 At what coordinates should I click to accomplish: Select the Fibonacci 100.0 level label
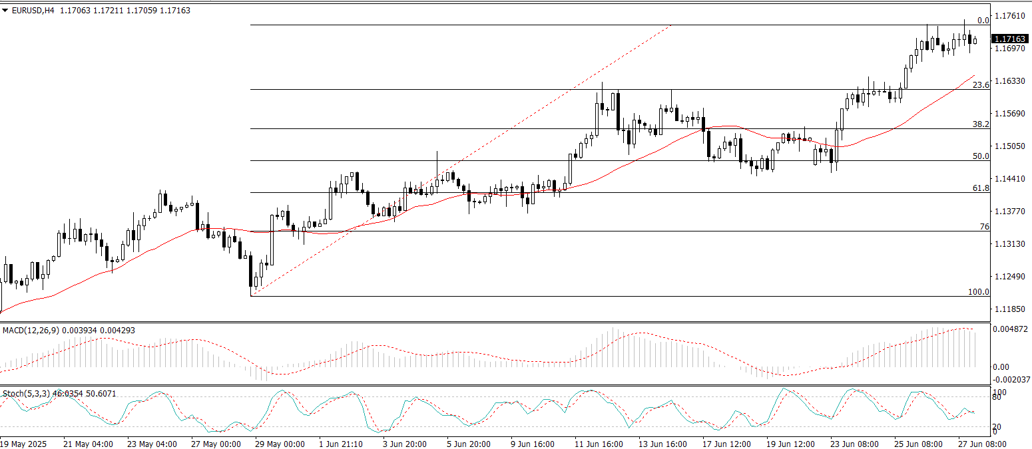[979, 292]
